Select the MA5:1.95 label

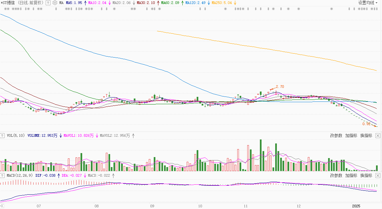(74, 3)
